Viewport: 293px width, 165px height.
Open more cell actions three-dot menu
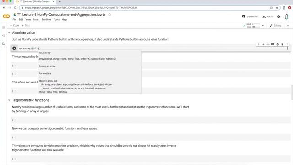pos(287,44)
